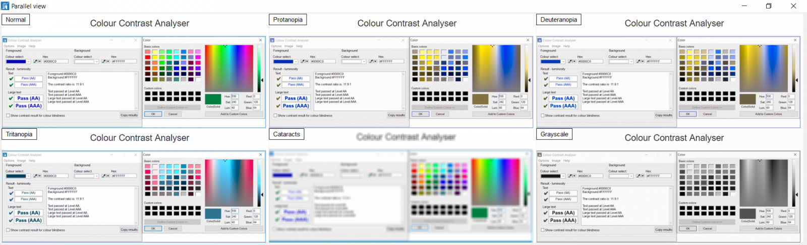Click Colour Contrast Analyser app icon in Grayscale panel
Viewport: 807px width, 245px height.
pos(540,155)
